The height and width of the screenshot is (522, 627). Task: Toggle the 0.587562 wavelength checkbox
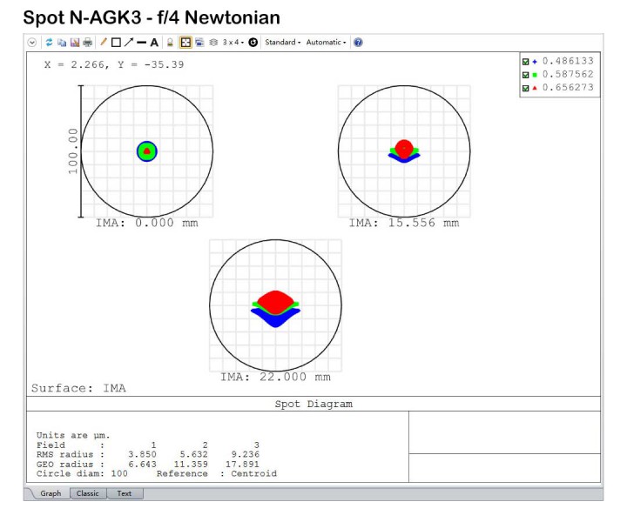click(x=525, y=75)
